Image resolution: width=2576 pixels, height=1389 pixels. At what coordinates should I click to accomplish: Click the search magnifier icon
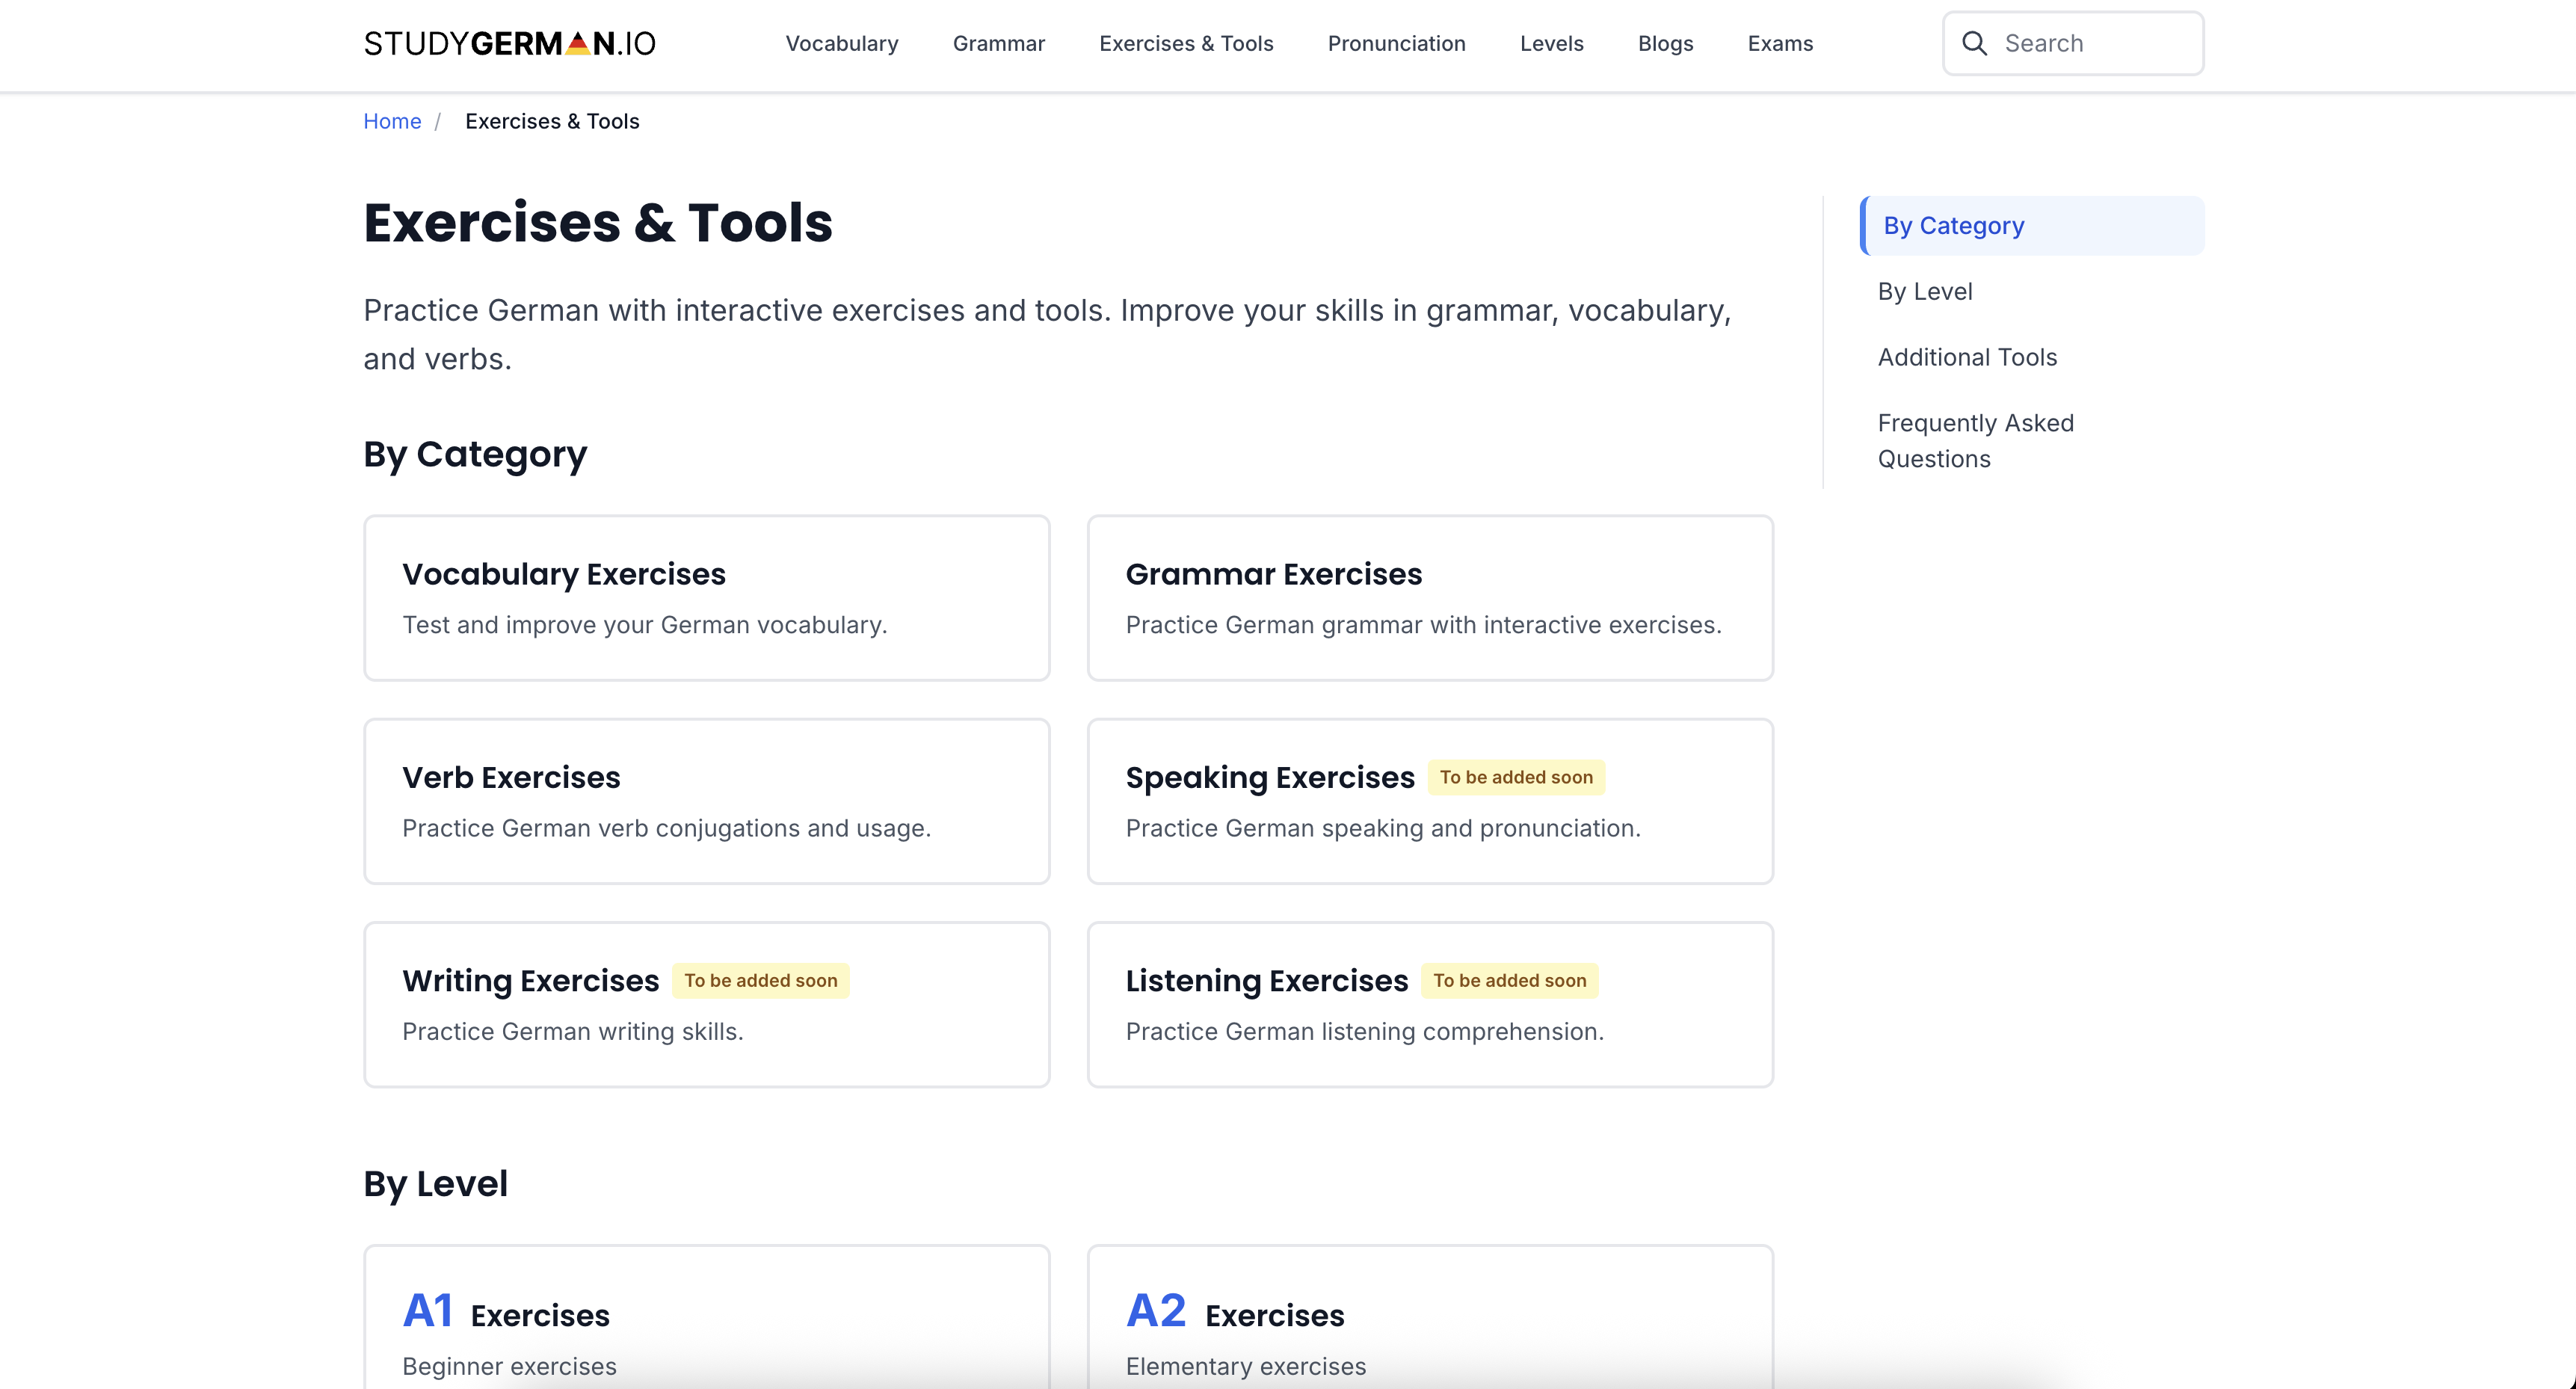[x=1975, y=43]
